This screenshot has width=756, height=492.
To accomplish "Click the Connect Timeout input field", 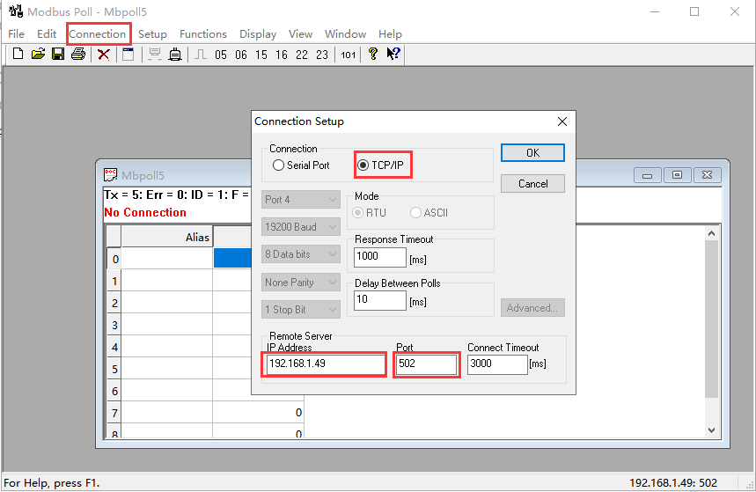I will pos(497,364).
